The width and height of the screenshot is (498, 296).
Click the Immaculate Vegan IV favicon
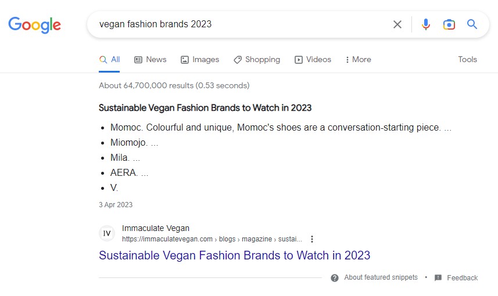(107, 233)
